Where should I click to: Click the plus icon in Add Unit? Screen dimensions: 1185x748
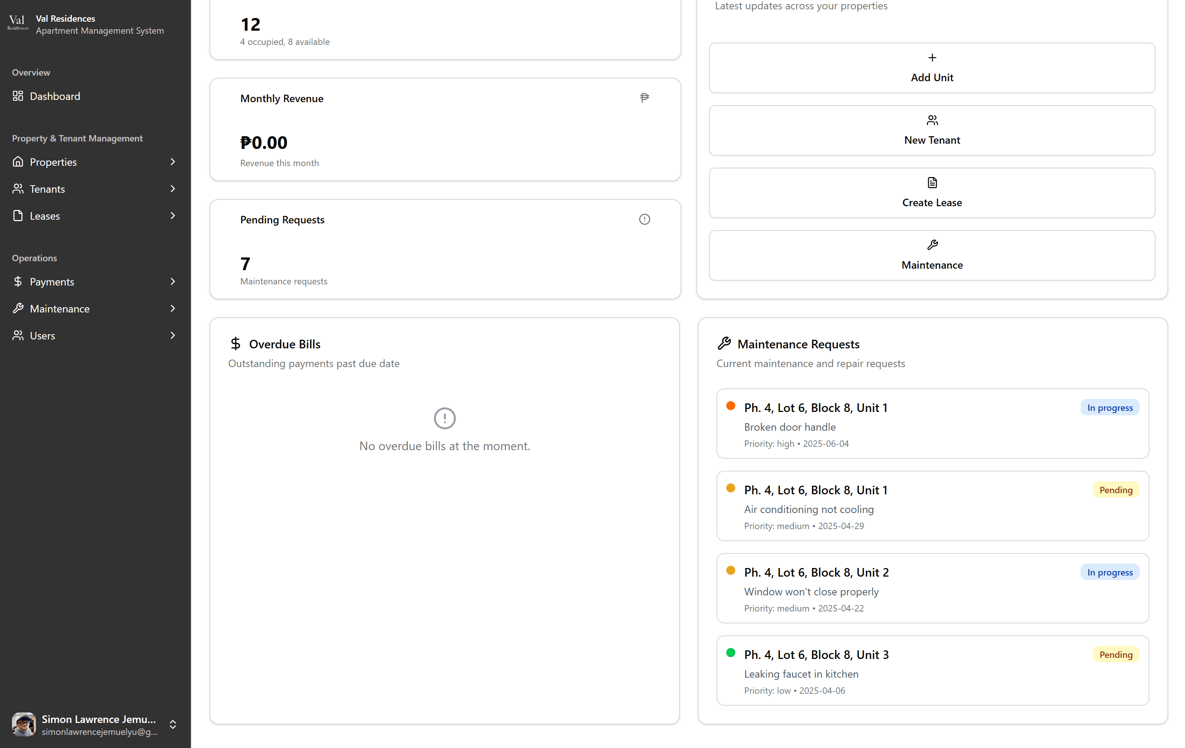pyautogui.click(x=932, y=58)
